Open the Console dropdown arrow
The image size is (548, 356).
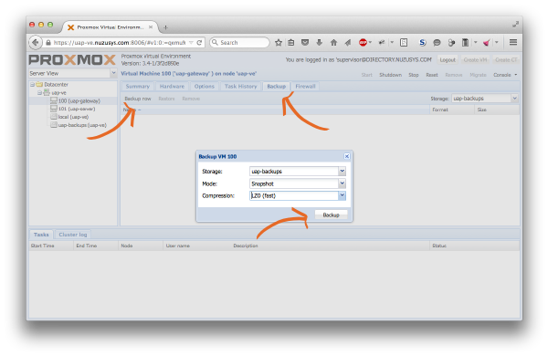point(516,75)
